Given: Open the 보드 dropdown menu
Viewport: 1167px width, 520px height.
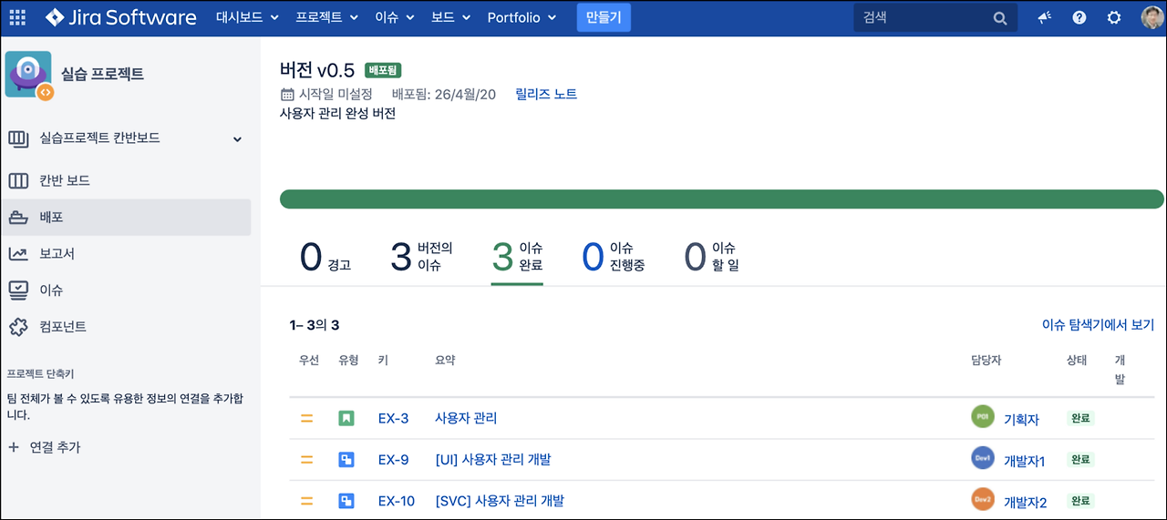Looking at the screenshot, I should tap(451, 17).
